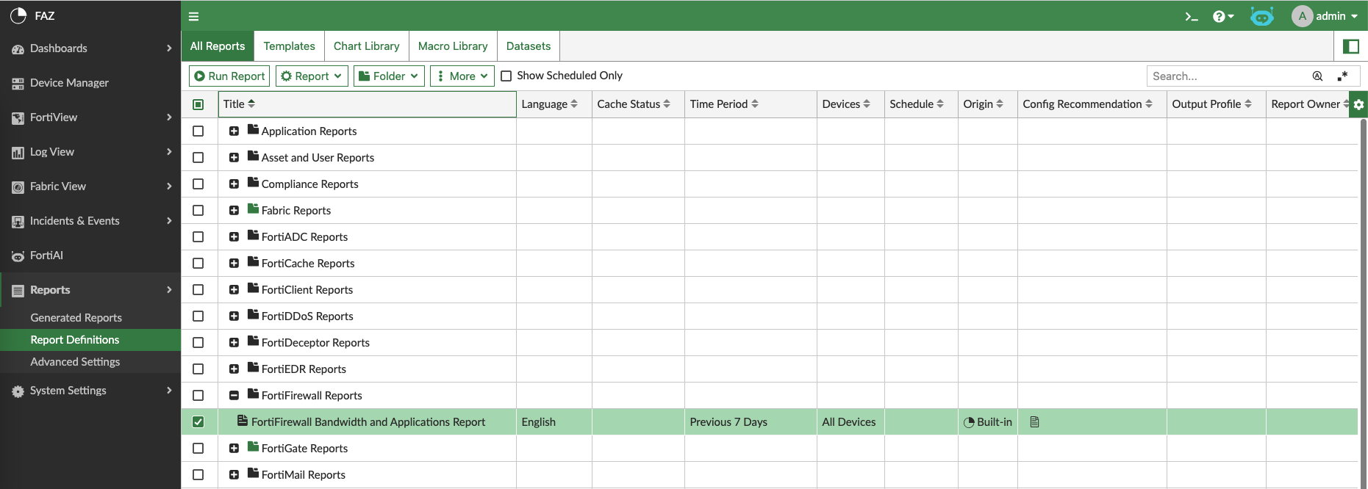Uncheck FortiFirewall Bandwidth and Applications Report
This screenshot has width=1368, height=489.
coord(198,422)
